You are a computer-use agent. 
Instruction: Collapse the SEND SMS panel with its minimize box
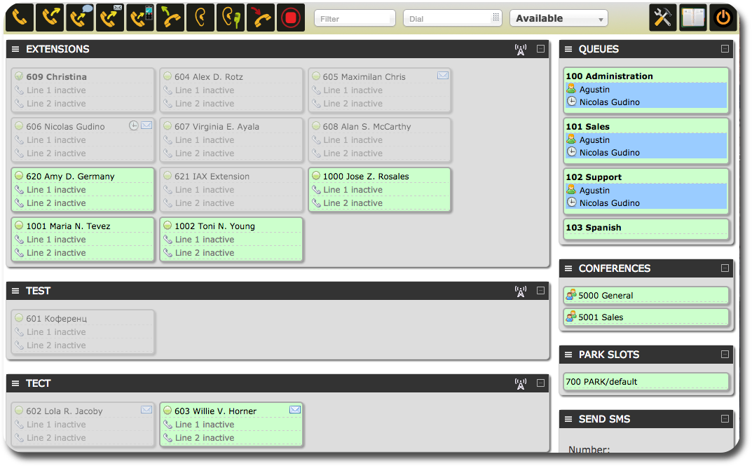[725, 418]
